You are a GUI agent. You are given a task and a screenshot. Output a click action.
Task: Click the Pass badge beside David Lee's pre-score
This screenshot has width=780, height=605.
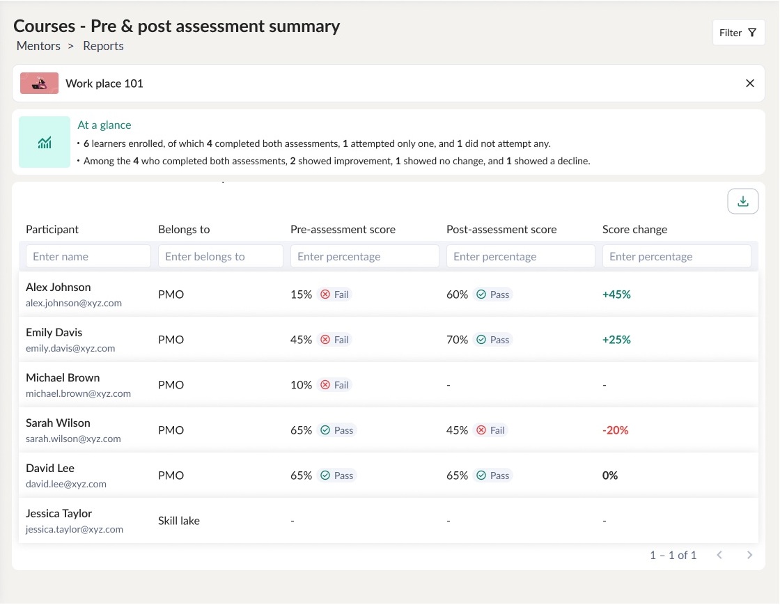(x=337, y=476)
